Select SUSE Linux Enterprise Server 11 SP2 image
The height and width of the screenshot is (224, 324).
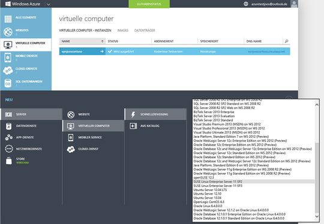(254, 181)
